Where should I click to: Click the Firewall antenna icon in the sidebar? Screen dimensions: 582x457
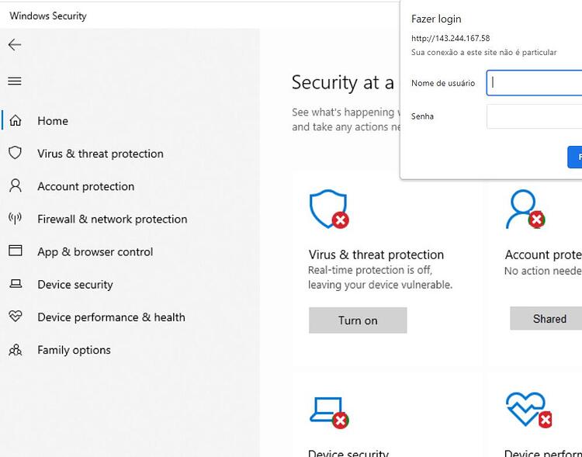(x=16, y=218)
